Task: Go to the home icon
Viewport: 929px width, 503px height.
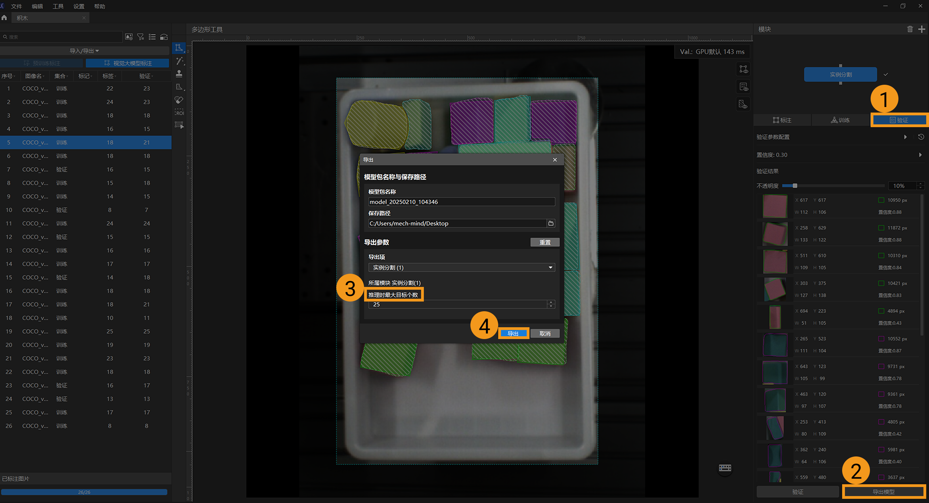Action: [x=4, y=18]
